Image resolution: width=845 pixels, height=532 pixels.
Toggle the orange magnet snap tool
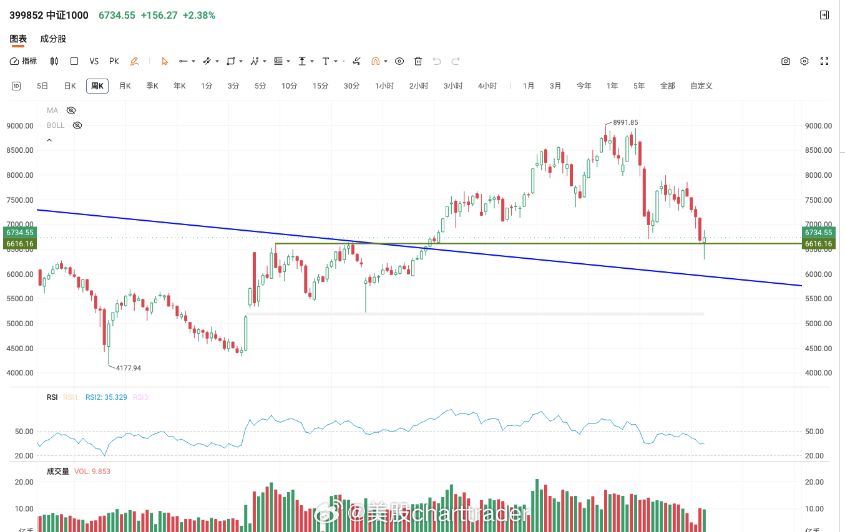point(376,61)
